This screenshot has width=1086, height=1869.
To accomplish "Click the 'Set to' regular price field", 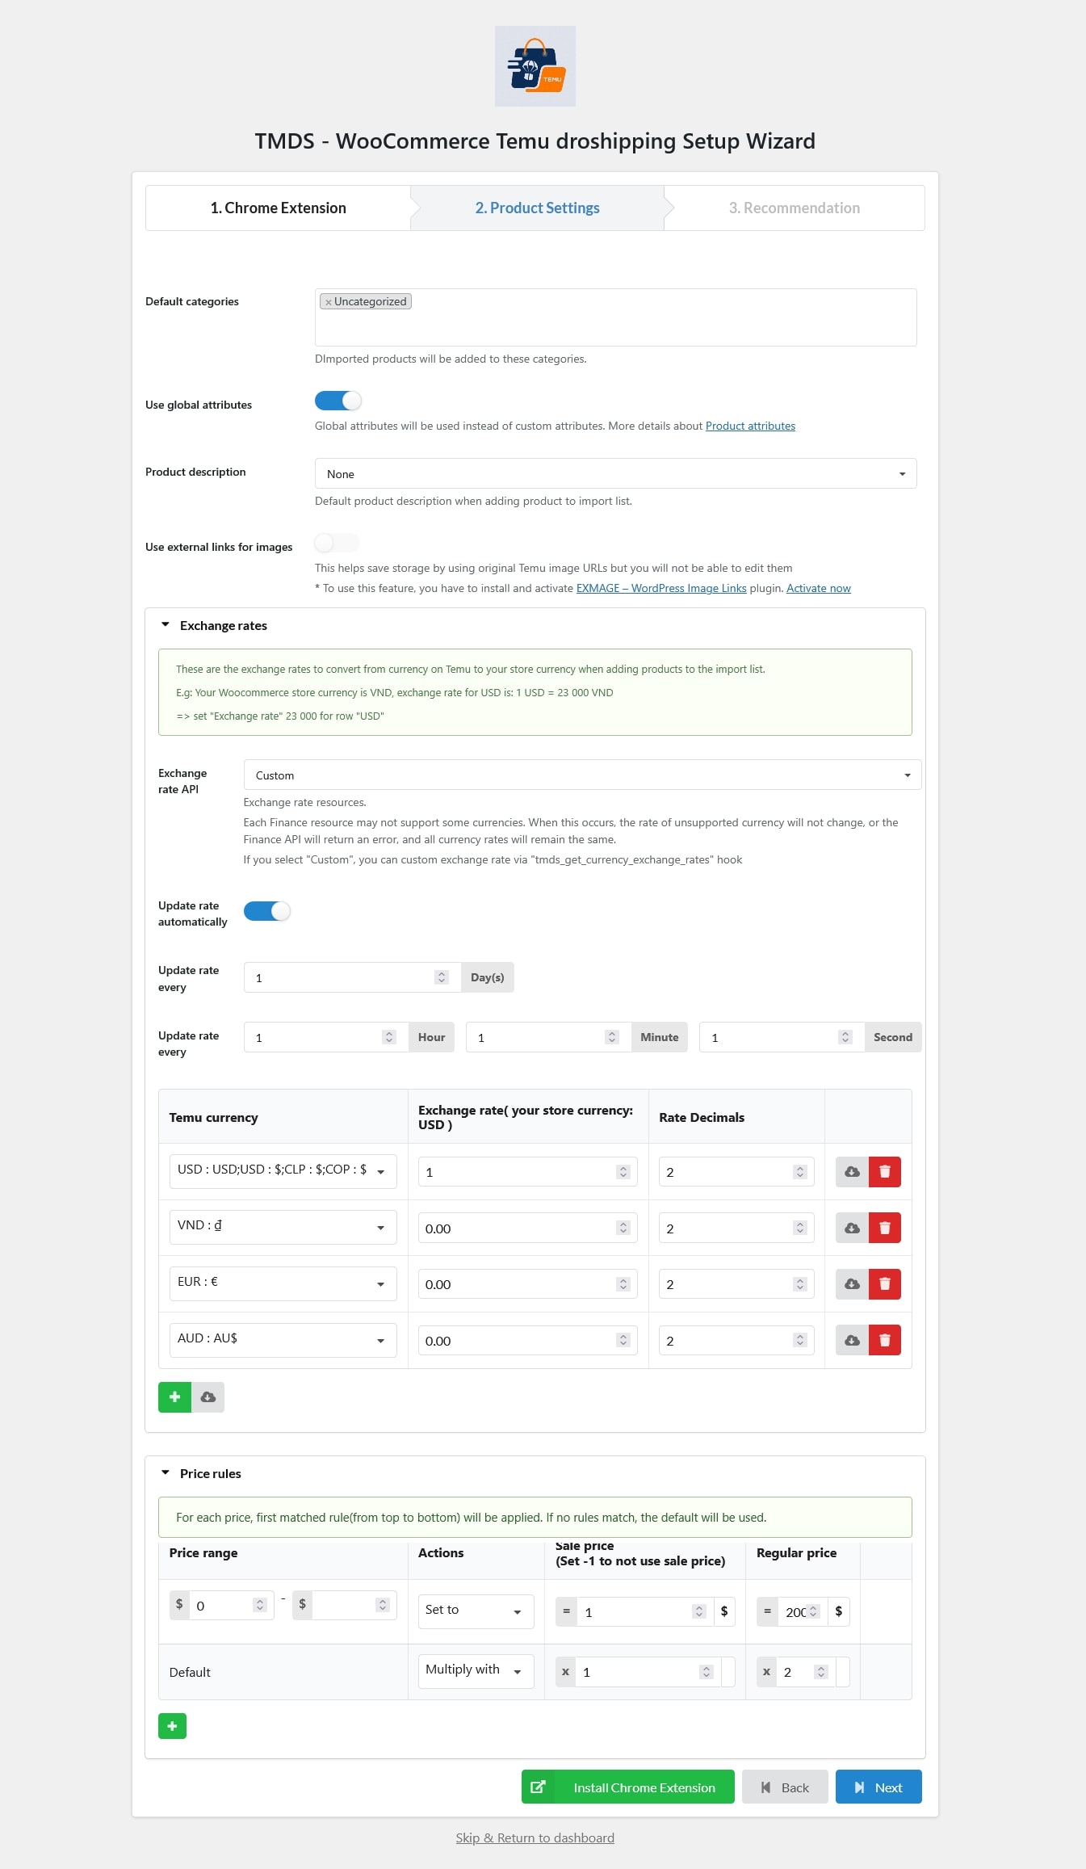I will [802, 1612].
